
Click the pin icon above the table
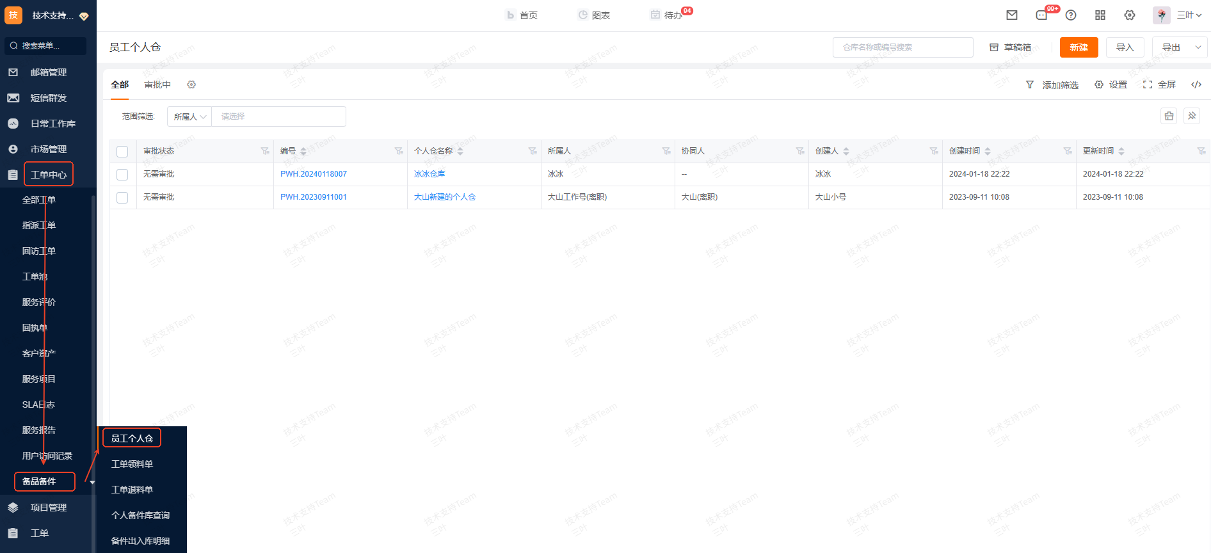[x=1192, y=116]
